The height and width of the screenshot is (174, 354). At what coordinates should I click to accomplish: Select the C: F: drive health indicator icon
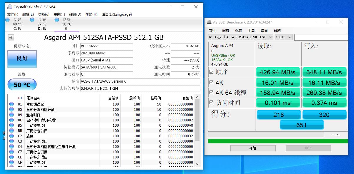(x=7, y=19)
